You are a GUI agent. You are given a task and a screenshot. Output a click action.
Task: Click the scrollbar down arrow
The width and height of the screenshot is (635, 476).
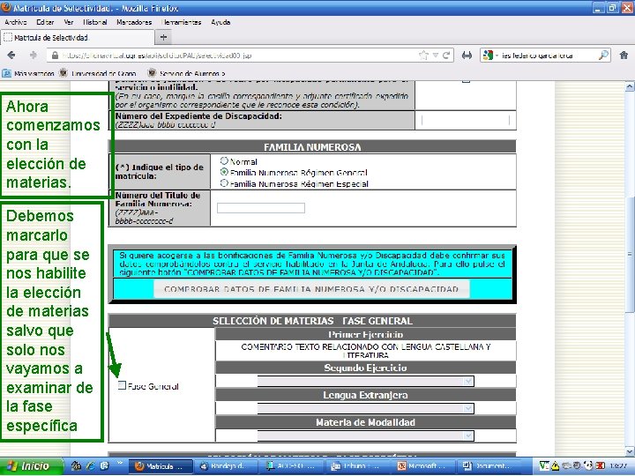tap(630, 451)
